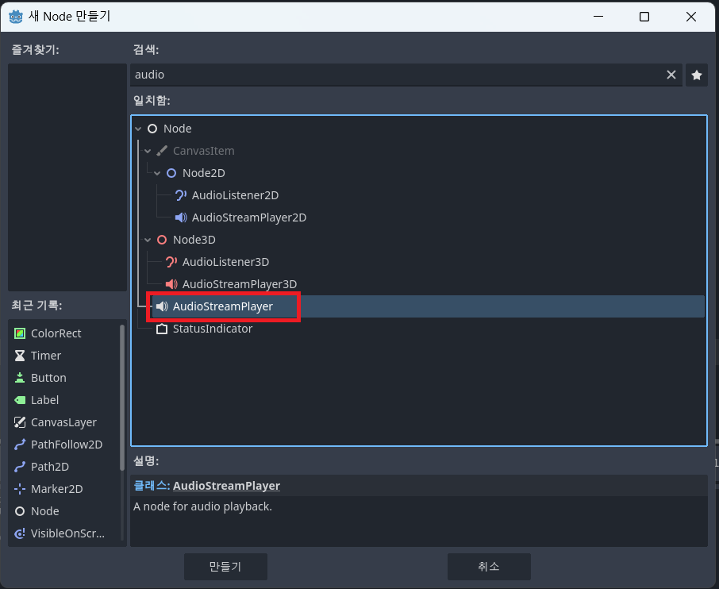Collapse the Node3D branch
Screen dimensions: 719x589
point(148,240)
